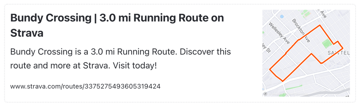Image resolution: width=359 pixels, height=107 pixels.
Task: Click the blue water circle on map
Action: (282, 17)
